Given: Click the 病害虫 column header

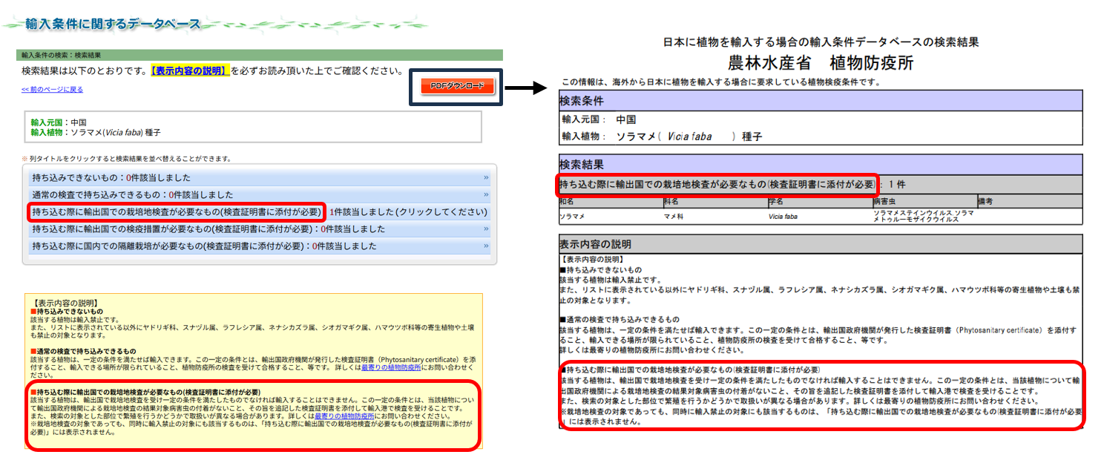Looking at the screenshot, I should click(884, 202).
